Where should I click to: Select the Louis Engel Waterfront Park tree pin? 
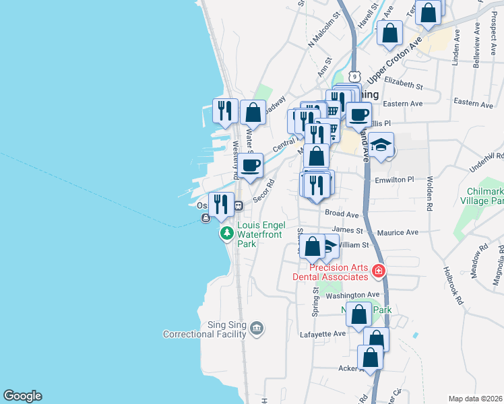pos(227,233)
